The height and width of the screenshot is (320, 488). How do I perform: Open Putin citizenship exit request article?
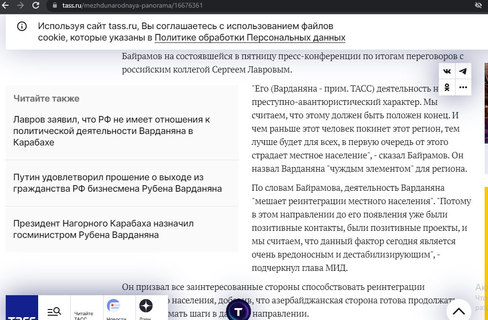pyautogui.click(x=117, y=183)
